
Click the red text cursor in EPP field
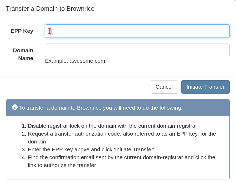(x=50, y=31)
